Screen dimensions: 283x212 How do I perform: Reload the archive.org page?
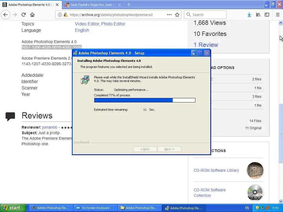(23, 15)
